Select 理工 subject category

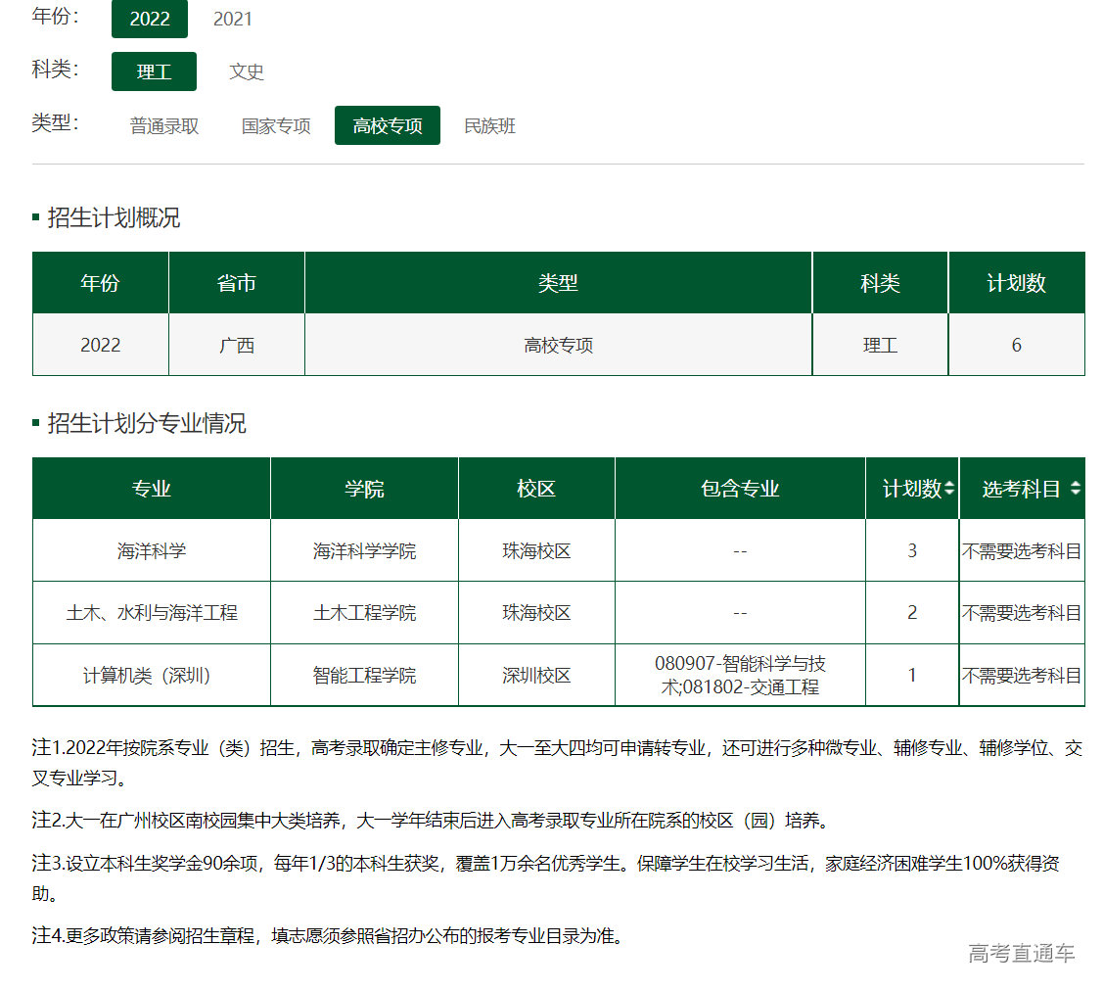click(154, 71)
